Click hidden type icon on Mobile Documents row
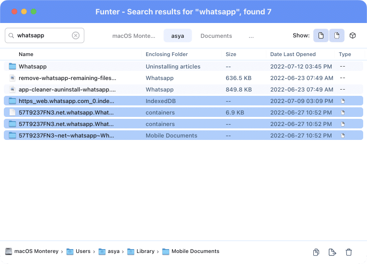 (343, 136)
